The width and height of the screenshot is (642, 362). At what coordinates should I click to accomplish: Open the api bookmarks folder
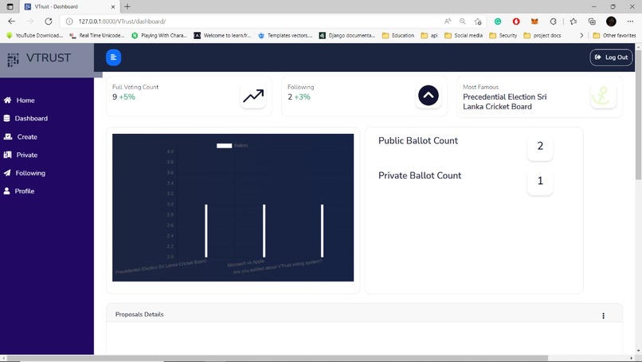tap(429, 36)
